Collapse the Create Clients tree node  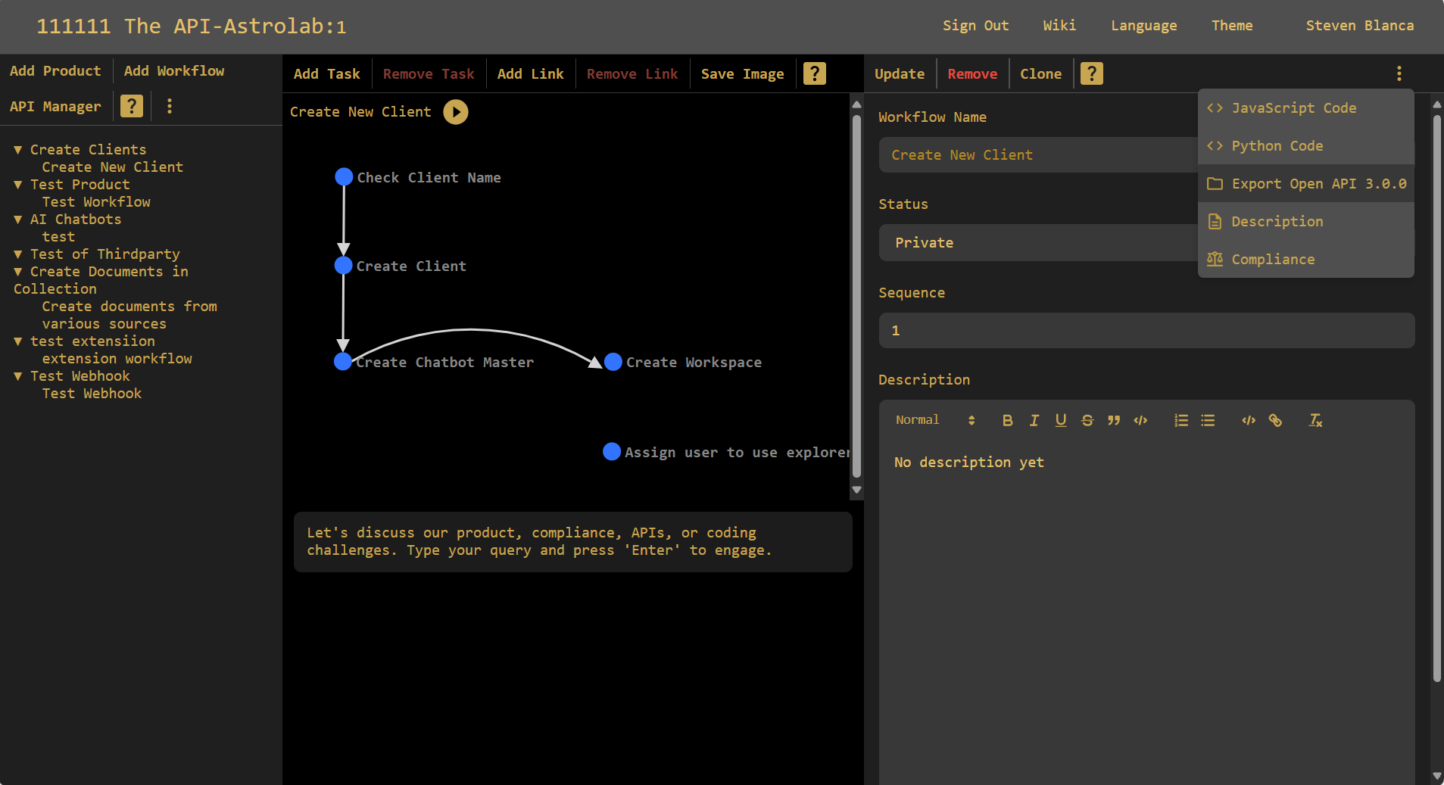tap(18, 150)
